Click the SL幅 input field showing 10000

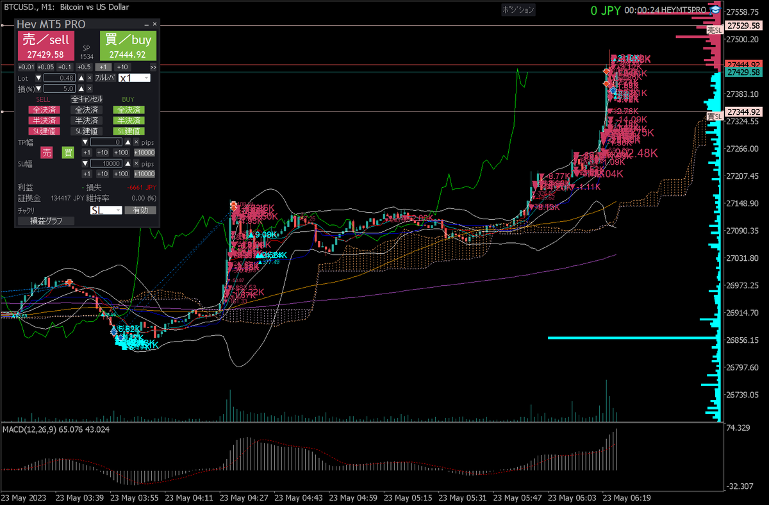tap(106, 163)
